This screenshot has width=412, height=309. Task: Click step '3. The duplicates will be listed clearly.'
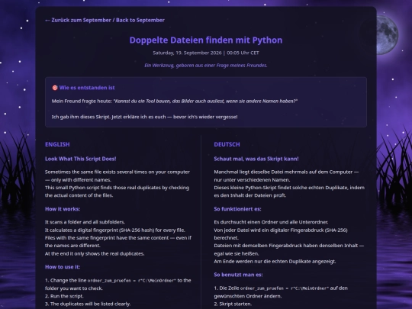point(88,304)
